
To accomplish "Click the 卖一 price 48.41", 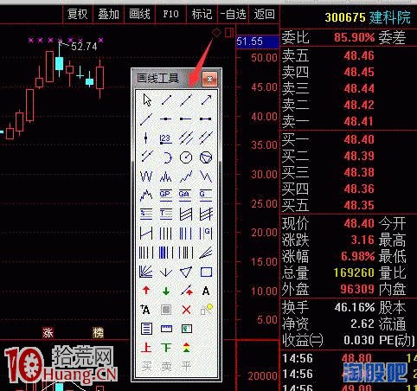I will coord(359,121).
